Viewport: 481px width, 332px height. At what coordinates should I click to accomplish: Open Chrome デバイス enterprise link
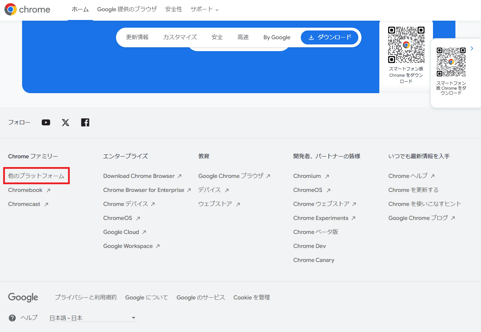[x=129, y=204]
